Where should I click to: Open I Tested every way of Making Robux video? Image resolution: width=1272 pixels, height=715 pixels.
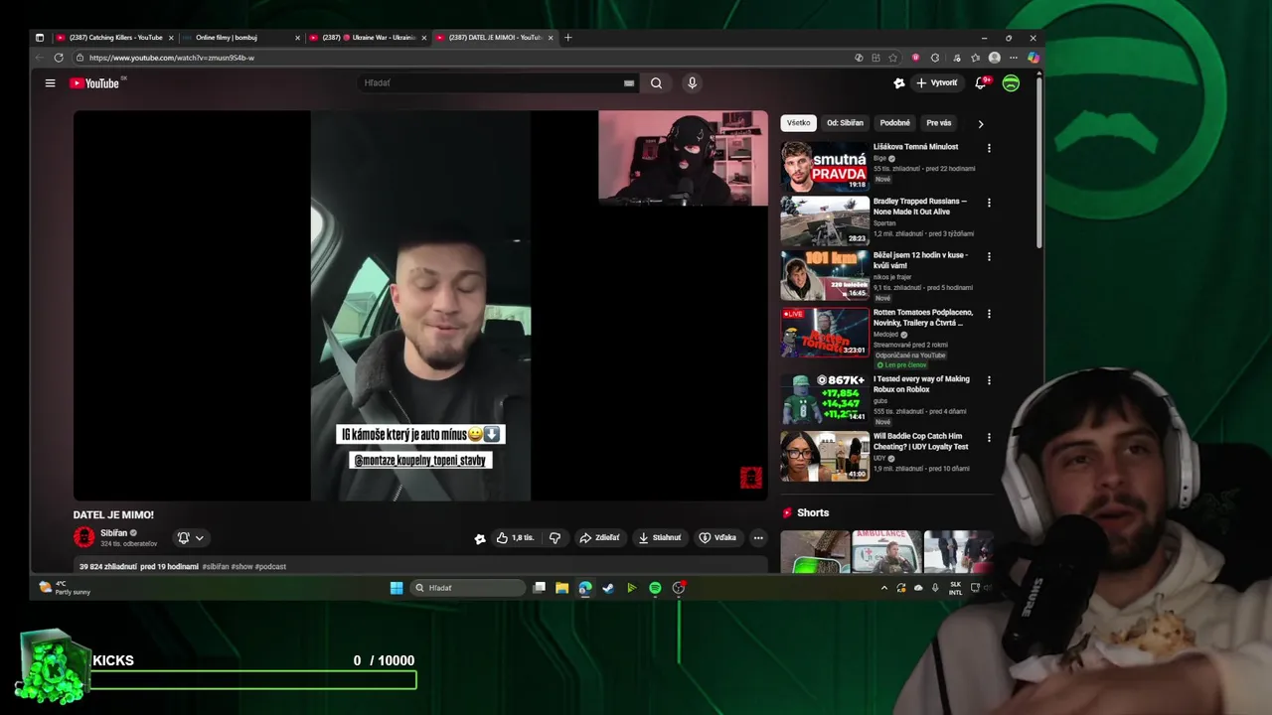825,398
